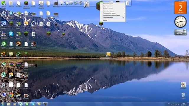Expand the 'Добавить значок' submenu
Screen dimensions: 189x106
(113, 8)
